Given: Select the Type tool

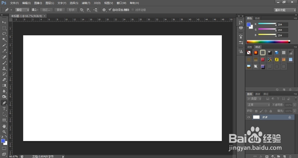Looking at the screenshot, I should point(4,109).
